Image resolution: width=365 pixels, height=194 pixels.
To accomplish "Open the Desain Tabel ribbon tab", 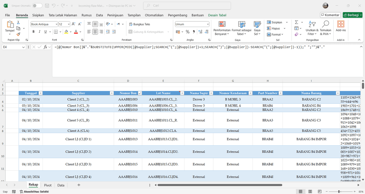I will tap(217, 15).
